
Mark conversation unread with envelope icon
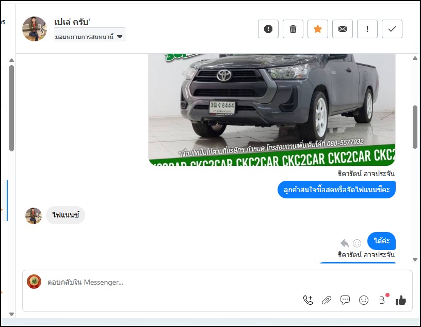[343, 29]
